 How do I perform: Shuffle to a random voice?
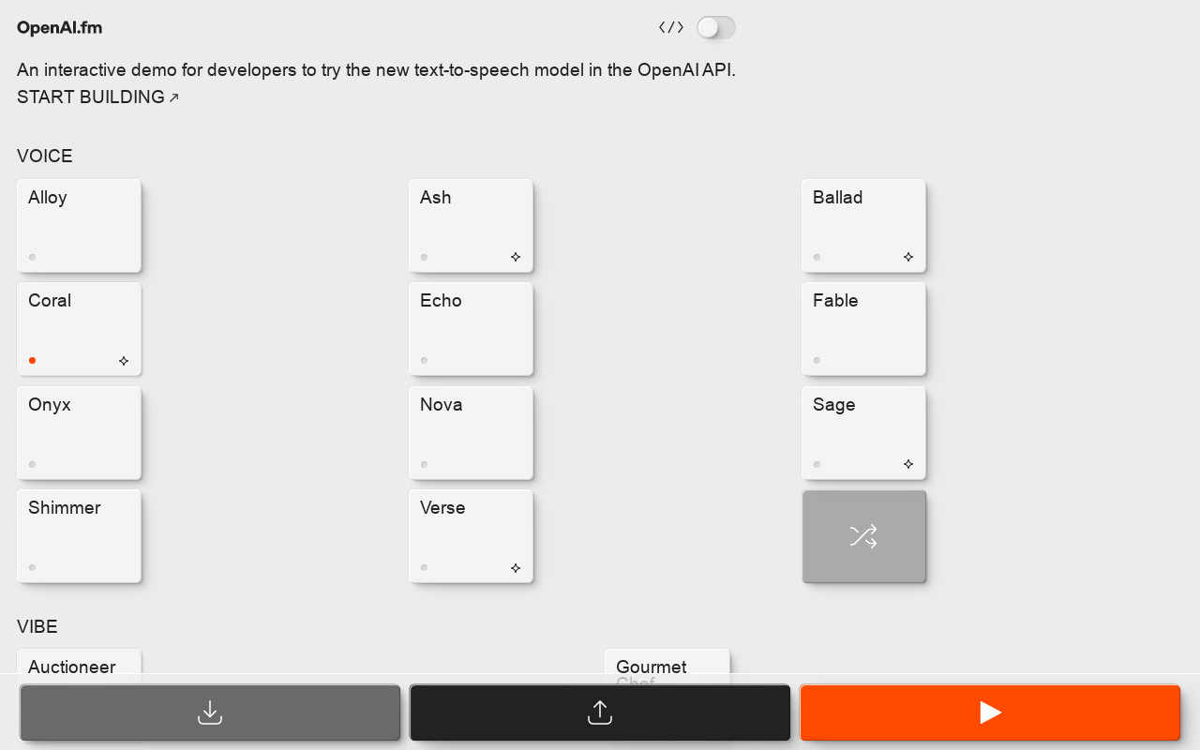coord(863,536)
